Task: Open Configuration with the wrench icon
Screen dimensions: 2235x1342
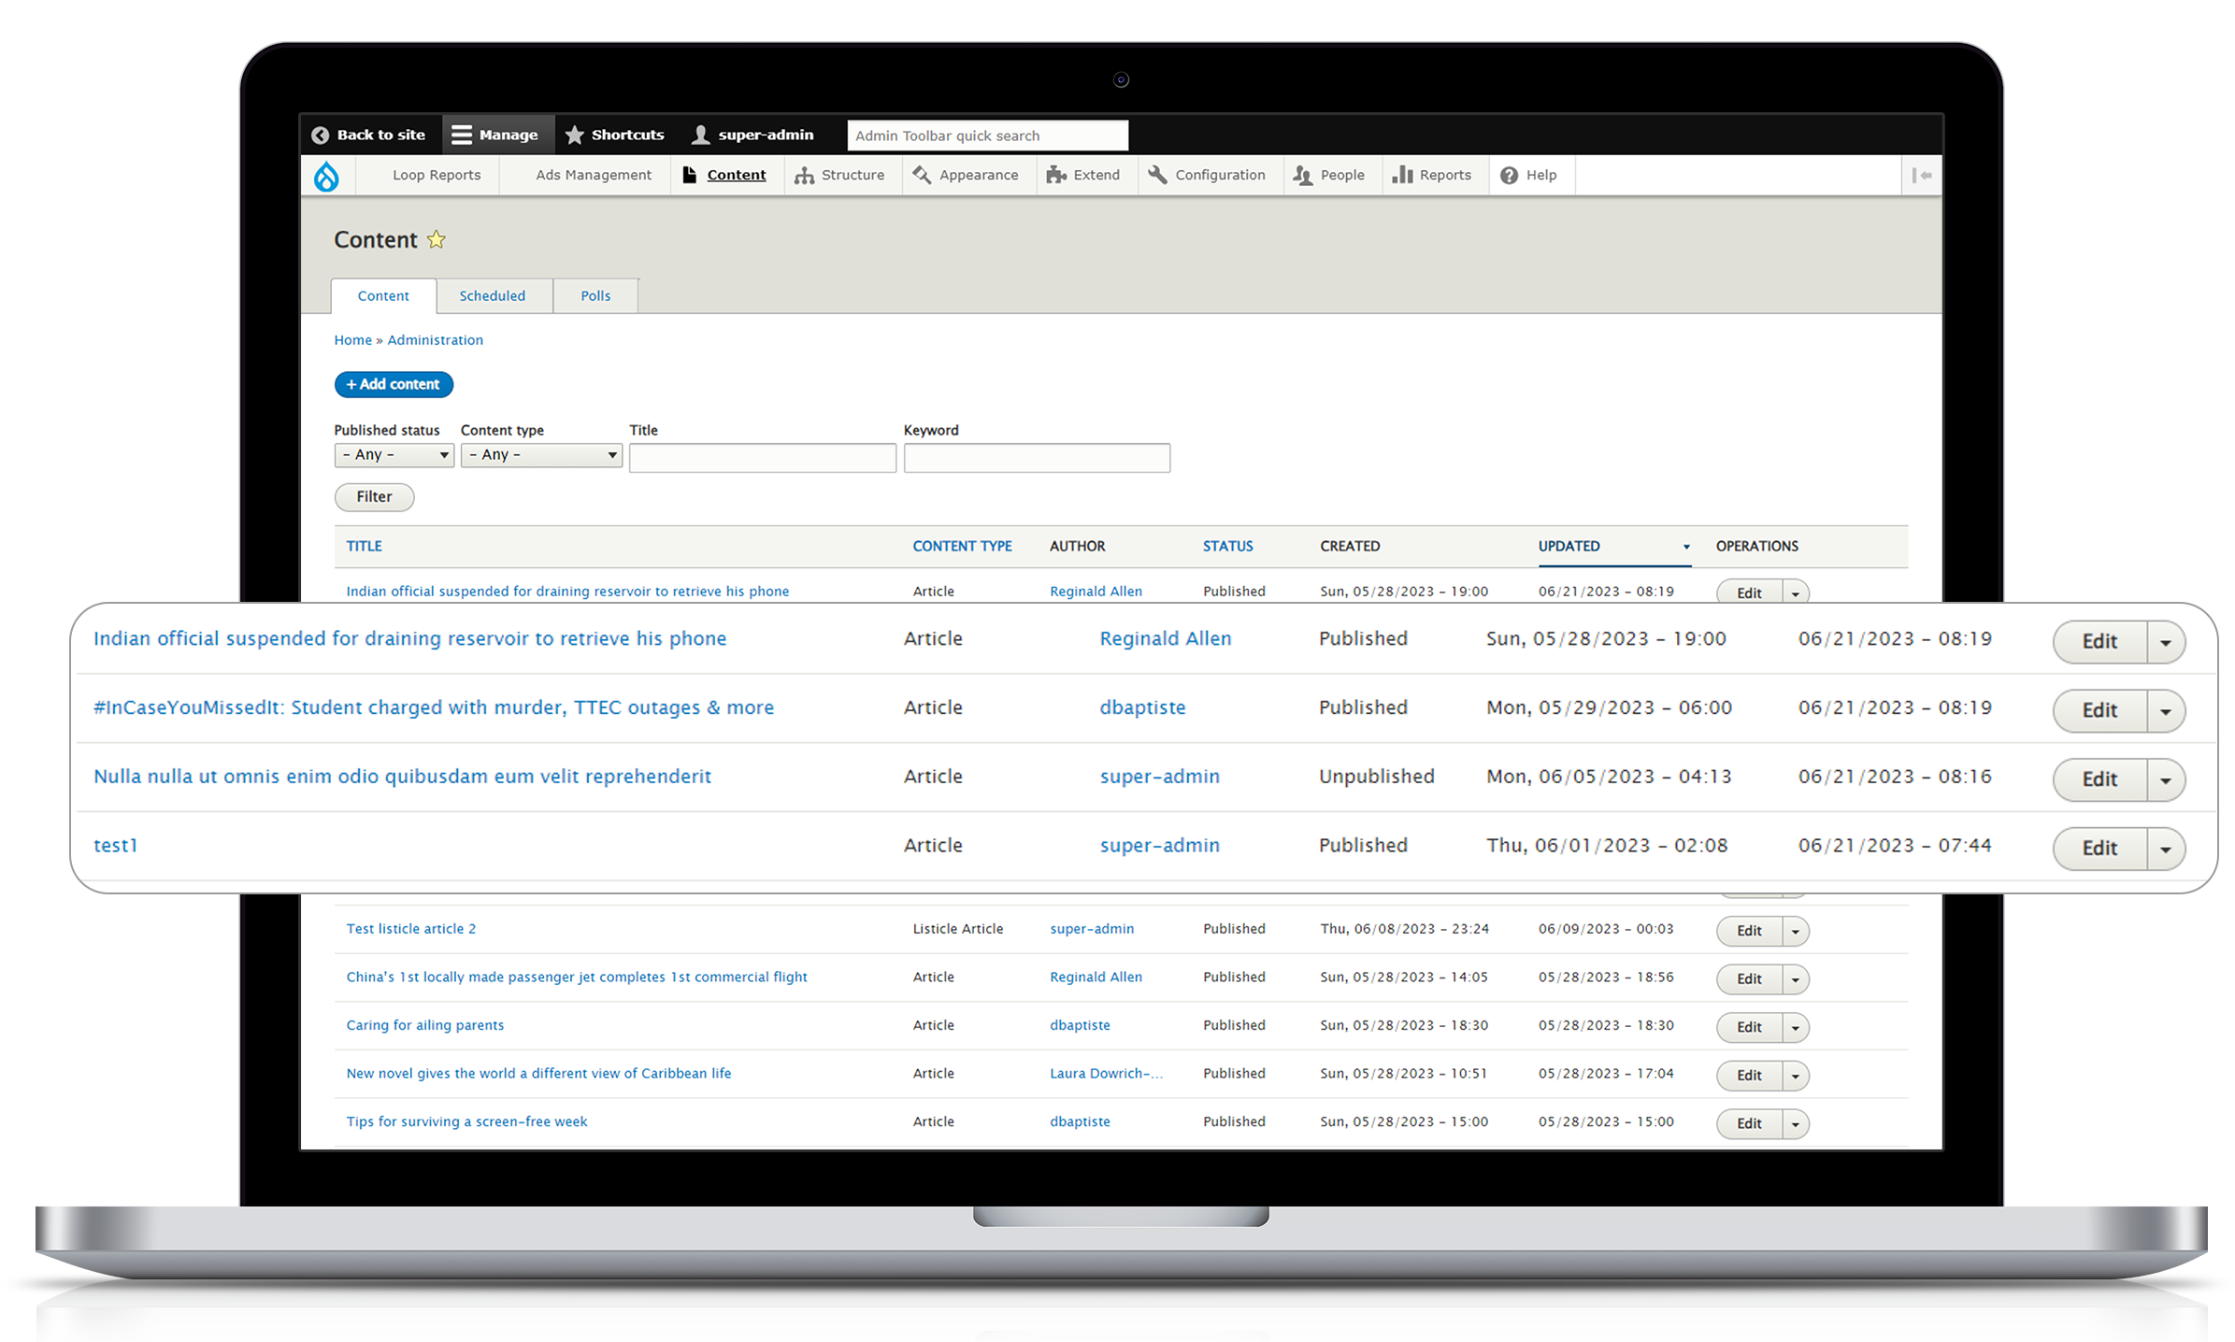Action: 1207,176
